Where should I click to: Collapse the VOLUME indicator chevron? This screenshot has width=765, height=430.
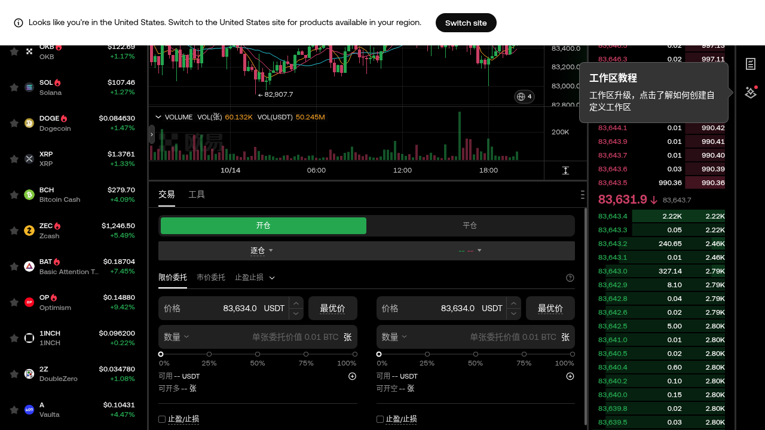(158, 117)
